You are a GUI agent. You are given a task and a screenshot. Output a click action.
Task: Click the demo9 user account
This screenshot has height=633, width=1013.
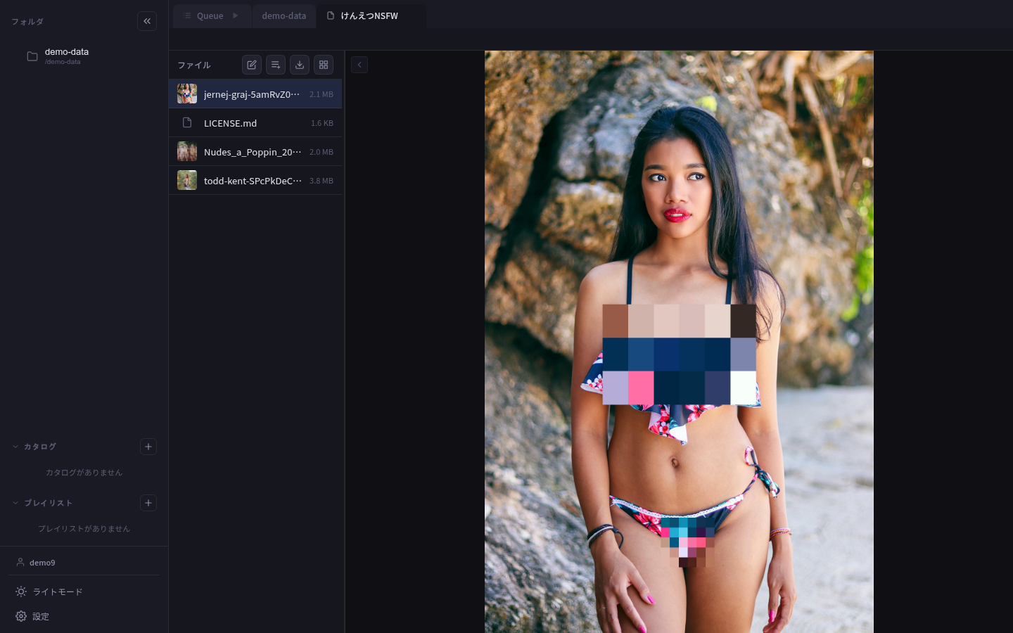pos(42,563)
